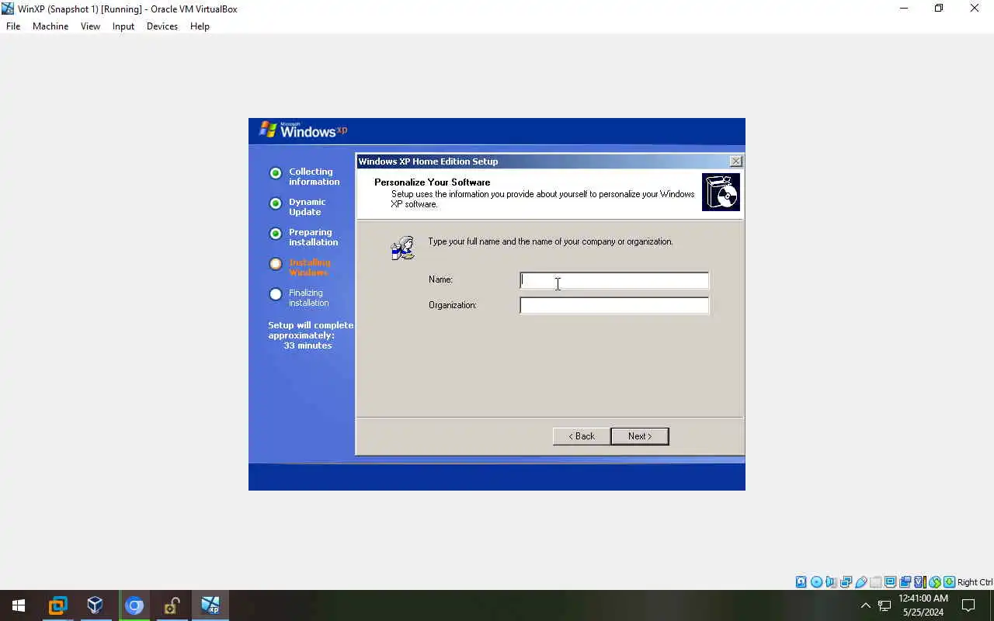The height and width of the screenshot is (621, 994).
Task: Click the Right Ctrl host key label
Action: click(975, 582)
